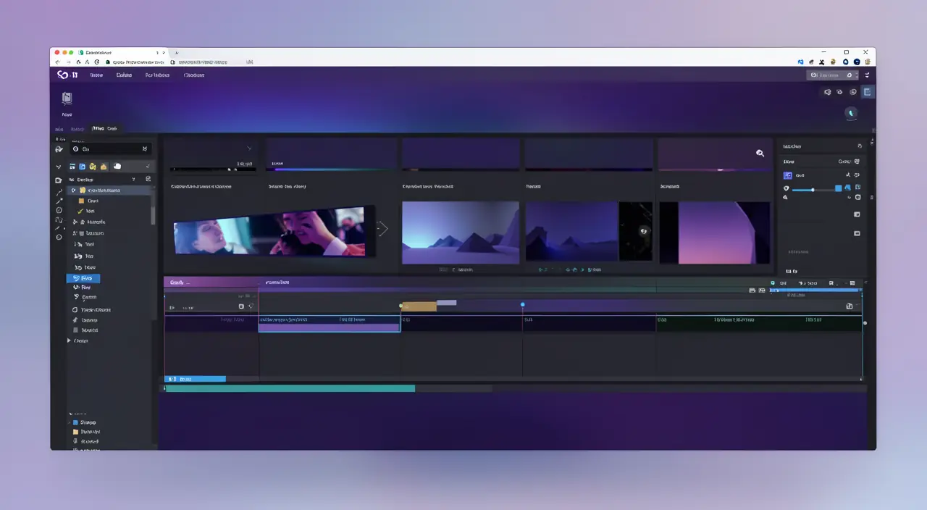Click the arrow right of the video thumbnail

[x=383, y=229]
